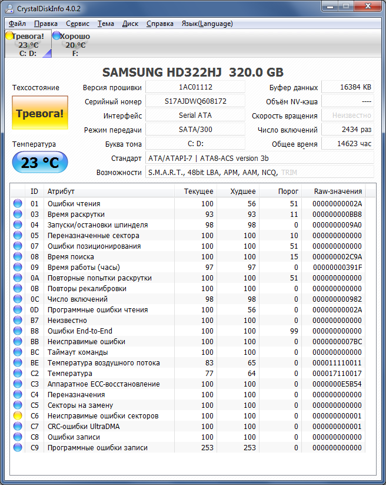Click status orb for Программные ошибки записи row
Image resolution: width=386 pixels, height=485 pixels.
point(18,447)
